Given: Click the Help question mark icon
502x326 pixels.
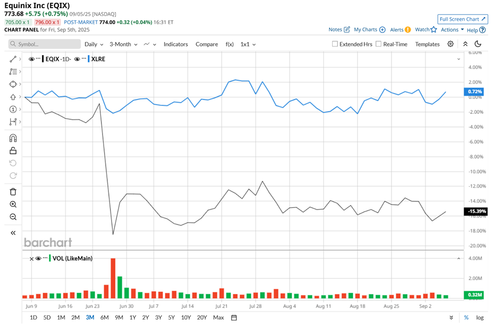Looking at the screenshot, I should [x=482, y=30].
